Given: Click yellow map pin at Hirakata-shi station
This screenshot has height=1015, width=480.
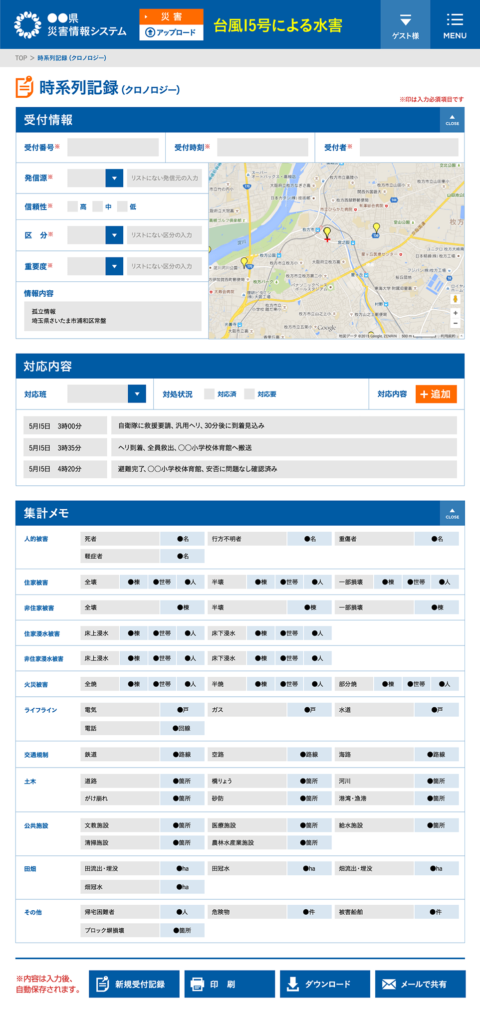Looking at the screenshot, I should click(327, 232).
